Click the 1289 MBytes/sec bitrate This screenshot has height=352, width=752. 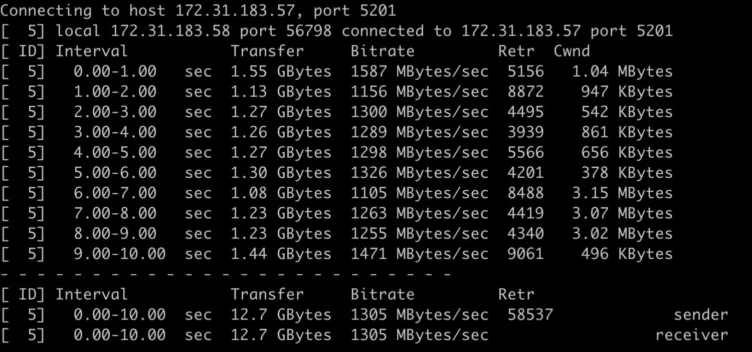(419, 132)
